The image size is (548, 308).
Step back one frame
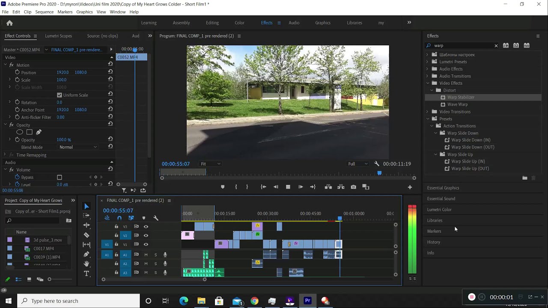[x=276, y=187]
